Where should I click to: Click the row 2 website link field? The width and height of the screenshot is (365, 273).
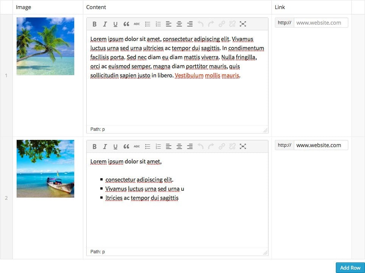click(320, 145)
